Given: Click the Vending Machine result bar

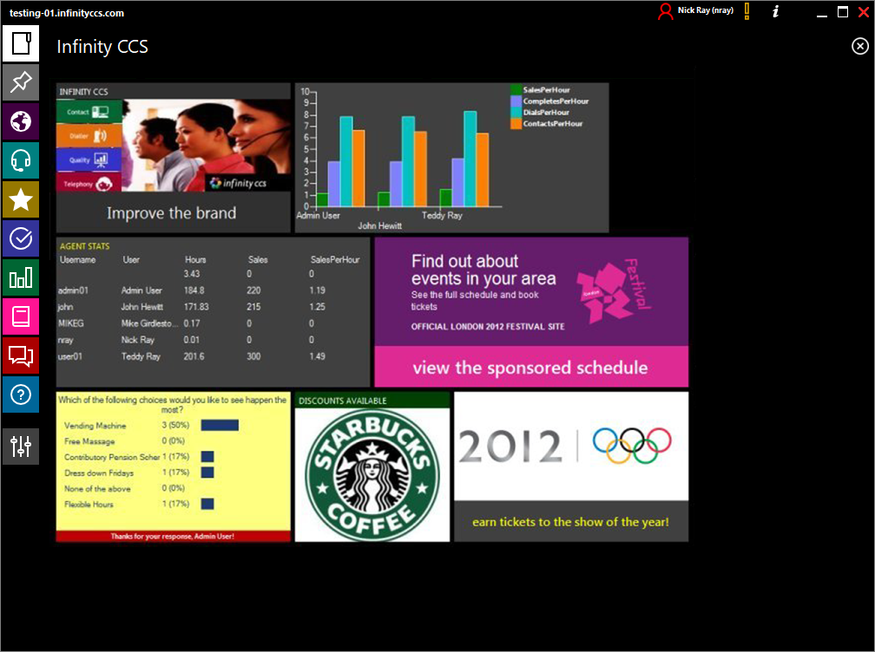Looking at the screenshot, I should (220, 425).
